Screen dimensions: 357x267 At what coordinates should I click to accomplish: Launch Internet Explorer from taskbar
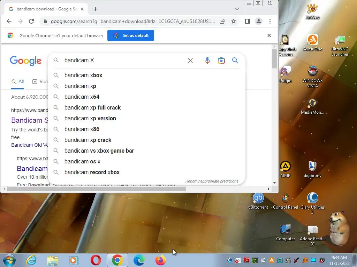31,260
